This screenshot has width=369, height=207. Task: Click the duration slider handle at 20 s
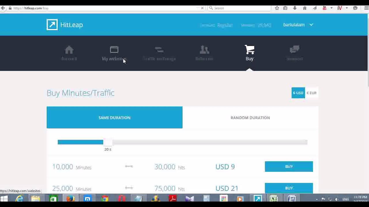pos(108,142)
